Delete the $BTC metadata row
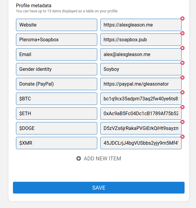The width and height of the screenshot is (196, 208). [x=182, y=93]
